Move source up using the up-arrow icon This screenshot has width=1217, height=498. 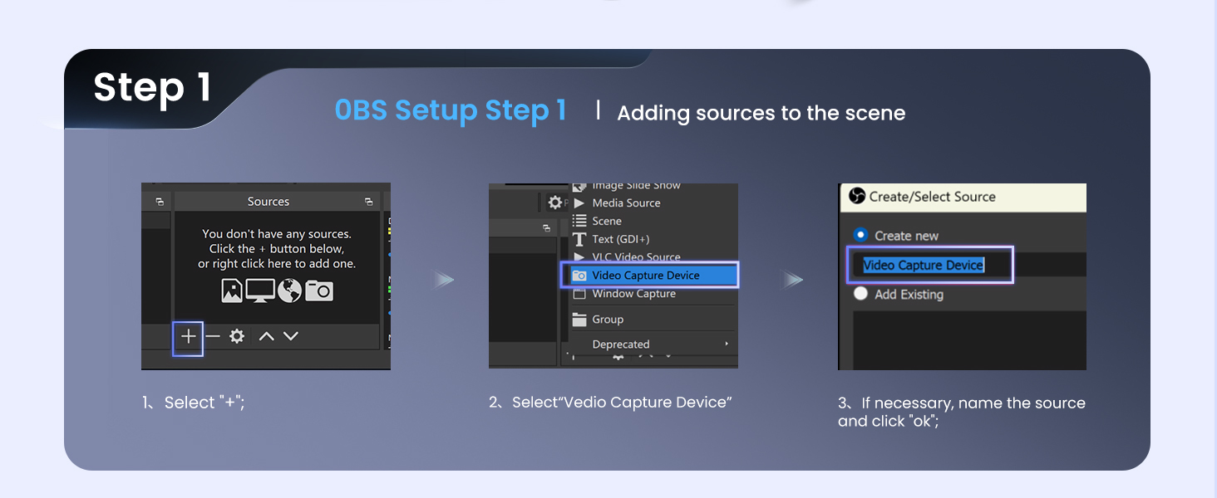coord(264,335)
